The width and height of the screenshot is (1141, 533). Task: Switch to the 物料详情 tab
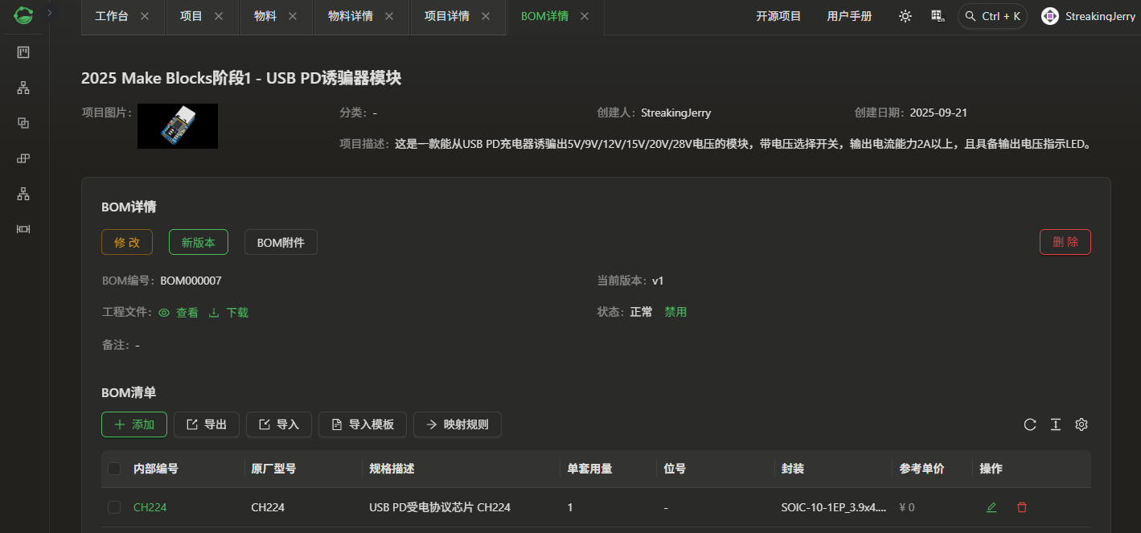[351, 16]
